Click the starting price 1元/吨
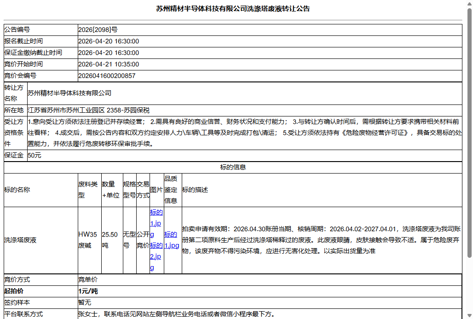Image resolution: width=473 pixels, height=319 pixels. point(88,291)
